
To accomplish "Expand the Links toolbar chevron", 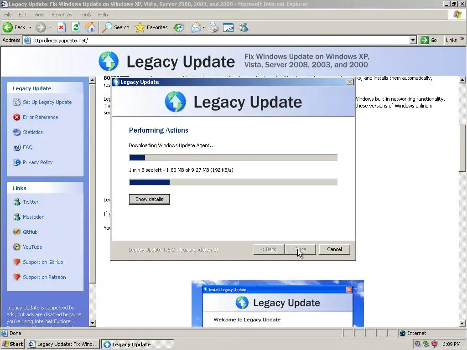I will pos(462,38).
